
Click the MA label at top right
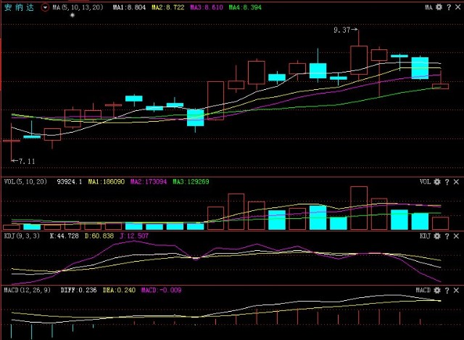[430, 7]
